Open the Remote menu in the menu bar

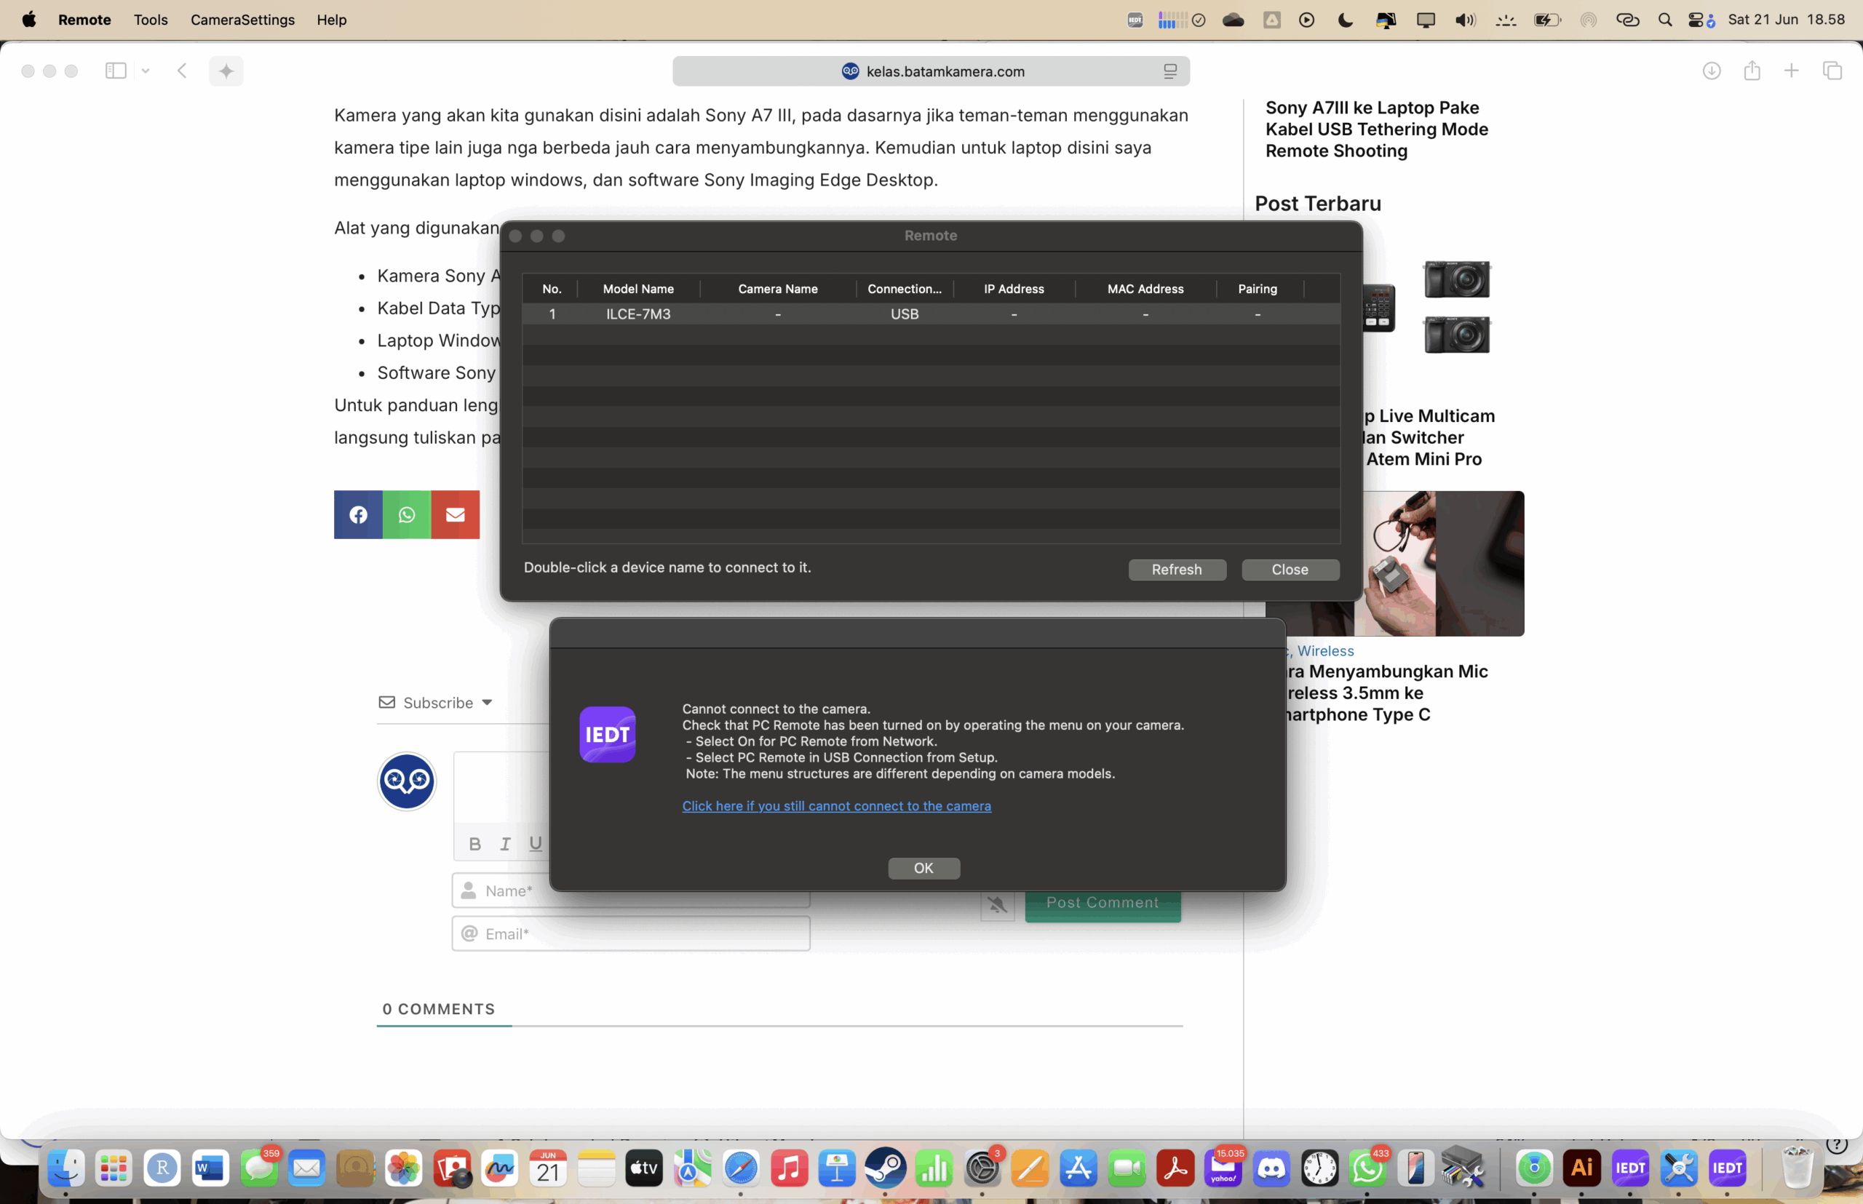[x=84, y=20]
